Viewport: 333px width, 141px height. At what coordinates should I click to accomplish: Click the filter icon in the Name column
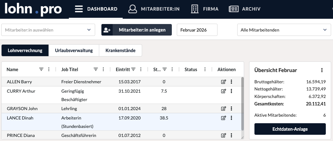point(41,70)
